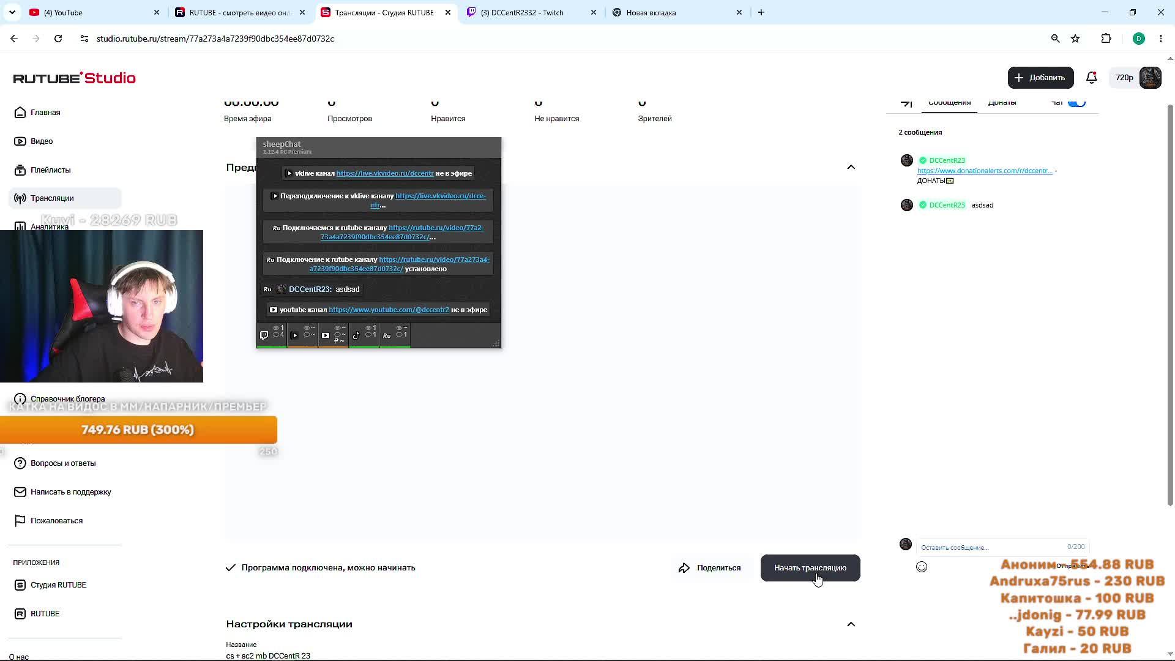Open a new browser tab with plus icon
1175x661 pixels.
761,12
